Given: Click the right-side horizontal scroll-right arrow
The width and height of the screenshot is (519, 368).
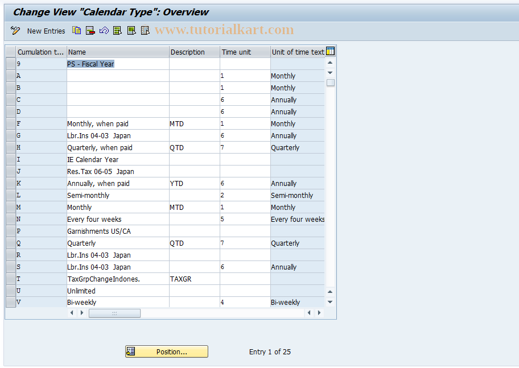Looking at the screenshot, I should (x=319, y=313).
